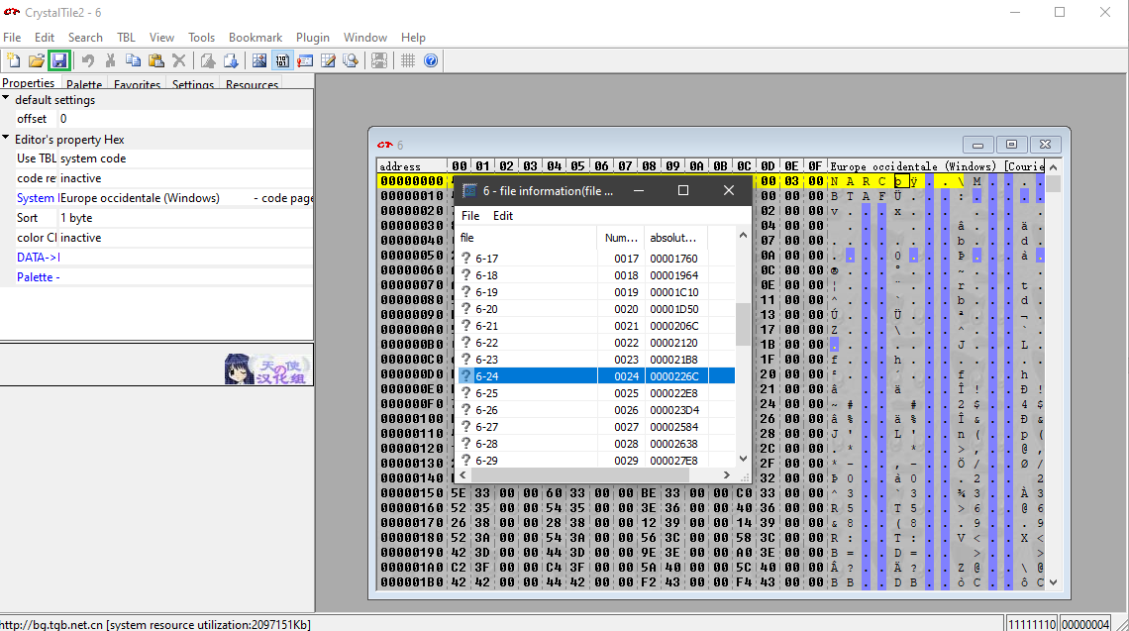Open Edit menu in file information window

(x=503, y=216)
